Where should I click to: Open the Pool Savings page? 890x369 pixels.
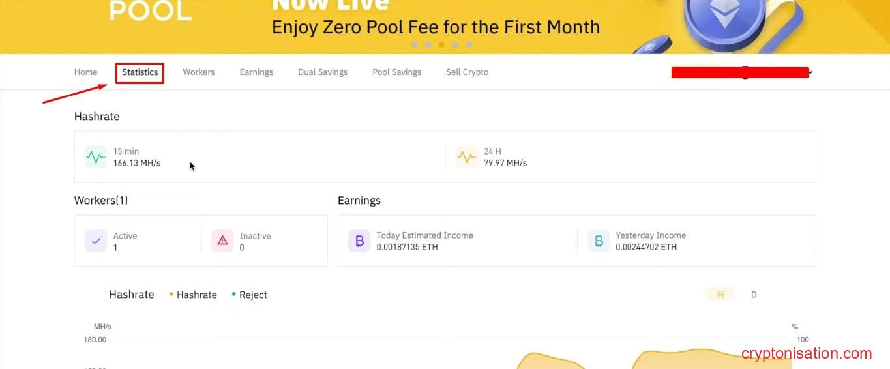(396, 72)
